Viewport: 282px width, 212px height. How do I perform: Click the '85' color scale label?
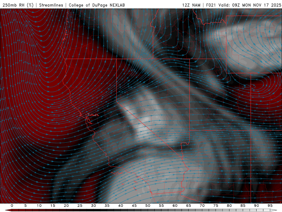pos(243,206)
